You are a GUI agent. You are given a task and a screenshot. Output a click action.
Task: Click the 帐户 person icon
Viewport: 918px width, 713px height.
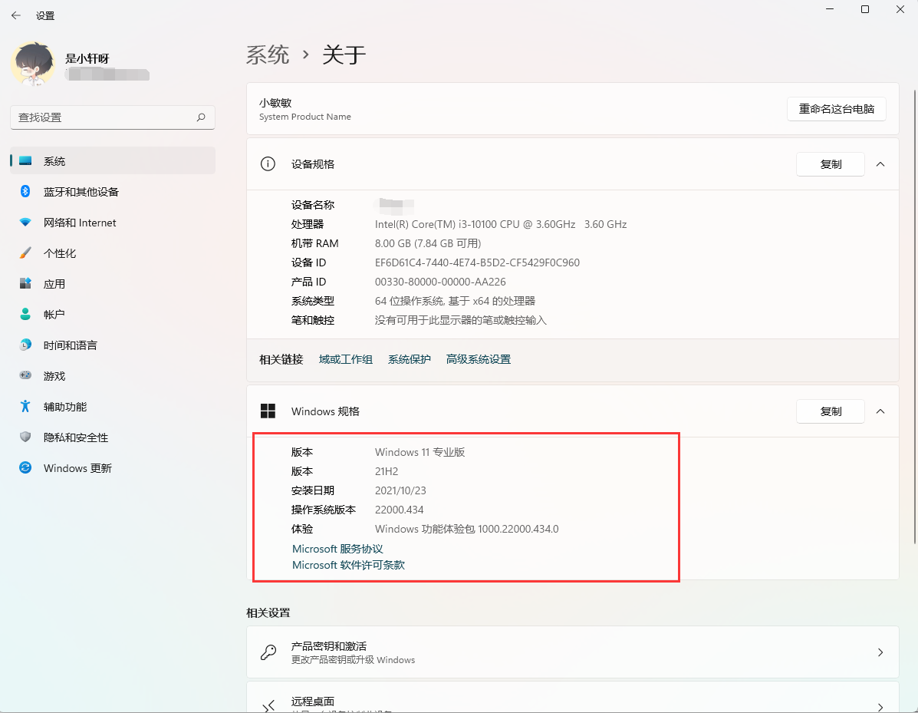[x=25, y=314]
